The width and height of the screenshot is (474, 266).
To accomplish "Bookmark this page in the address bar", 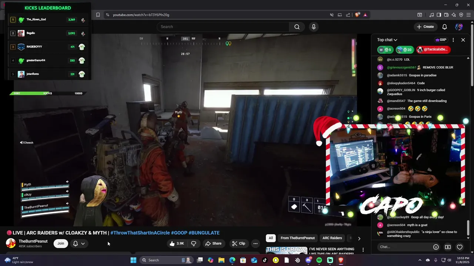I will (98, 15).
